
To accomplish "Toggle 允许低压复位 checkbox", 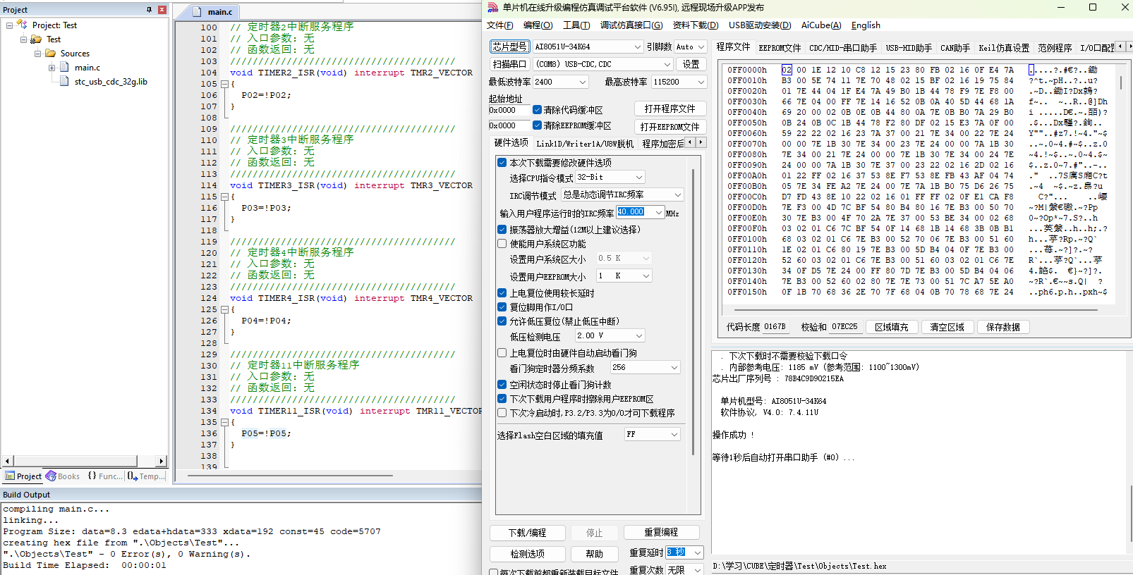I will point(502,321).
